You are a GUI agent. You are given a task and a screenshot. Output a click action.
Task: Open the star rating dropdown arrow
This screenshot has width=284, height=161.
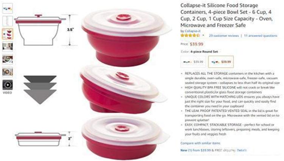[x=203, y=35]
